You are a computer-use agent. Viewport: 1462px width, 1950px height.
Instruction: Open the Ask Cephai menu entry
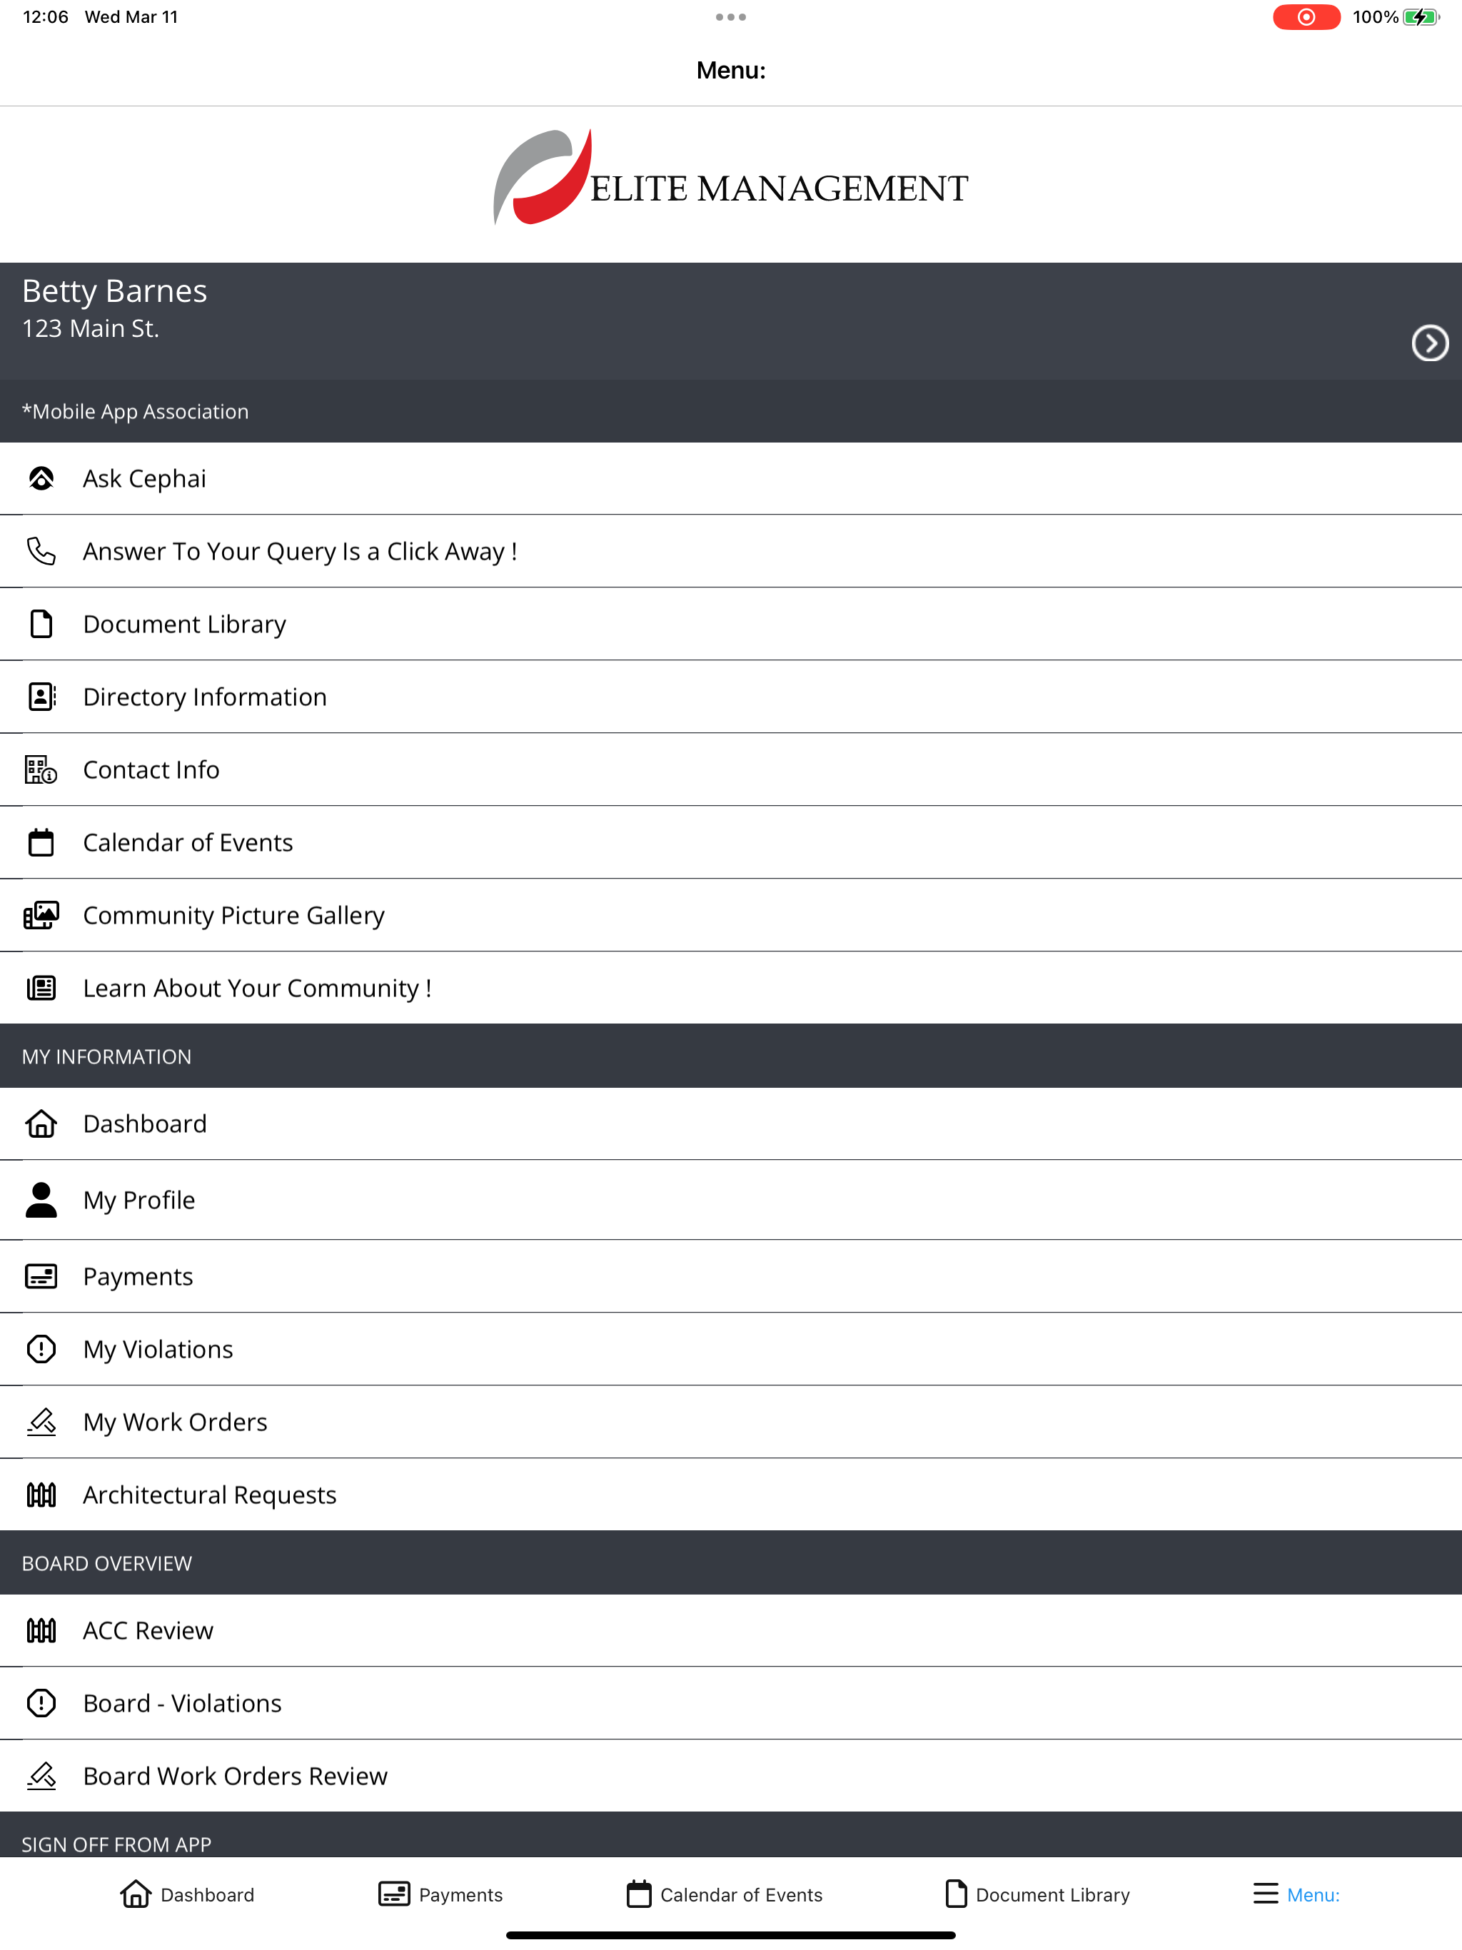(x=731, y=479)
